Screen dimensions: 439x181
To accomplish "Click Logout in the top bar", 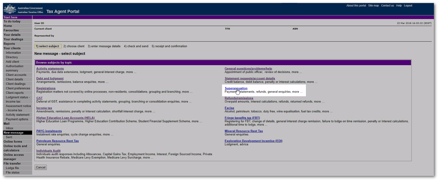I will click(x=408, y=6).
